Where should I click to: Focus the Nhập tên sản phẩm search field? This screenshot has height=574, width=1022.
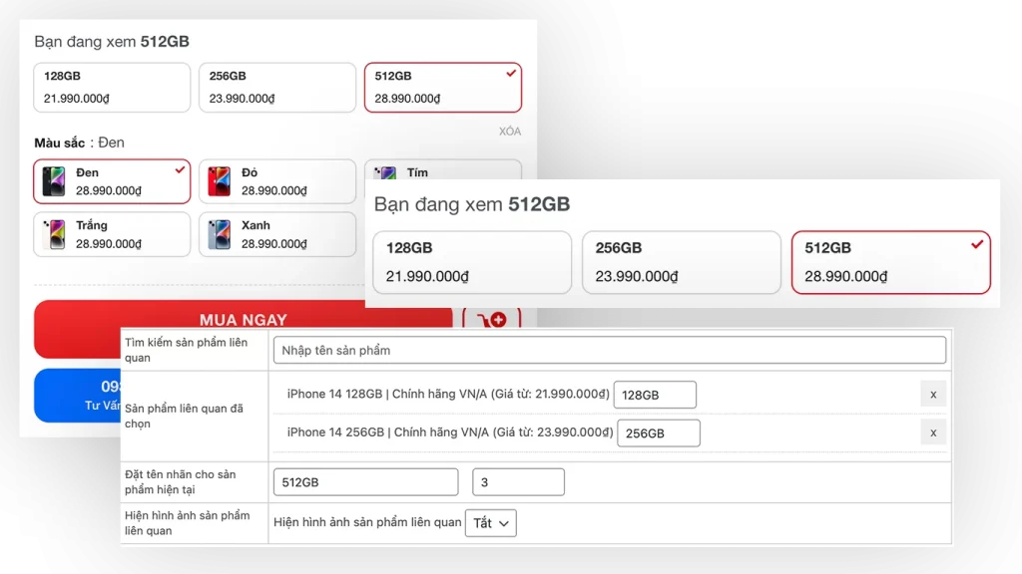pos(609,350)
